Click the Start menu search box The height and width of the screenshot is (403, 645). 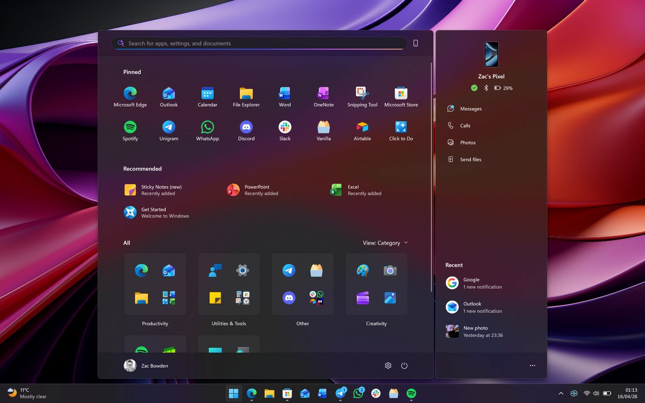coord(259,44)
